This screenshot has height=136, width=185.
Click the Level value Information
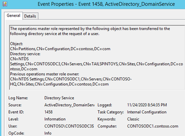click(x=55, y=119)
